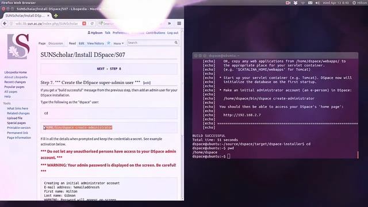Image resolution: width=368 pixels, height=207 pixels.
Task: Follow the NEXT - STEP 8 link
Action: point(109,69)
